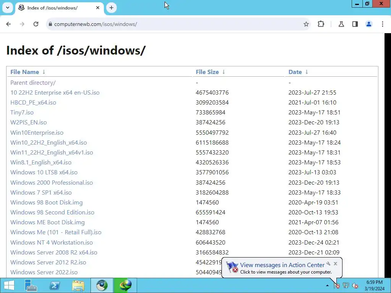Image resolution: width=391 pixels, height=293 pixels.
Task: Open the Tiny7.iso link
Action: pos(22,113)
